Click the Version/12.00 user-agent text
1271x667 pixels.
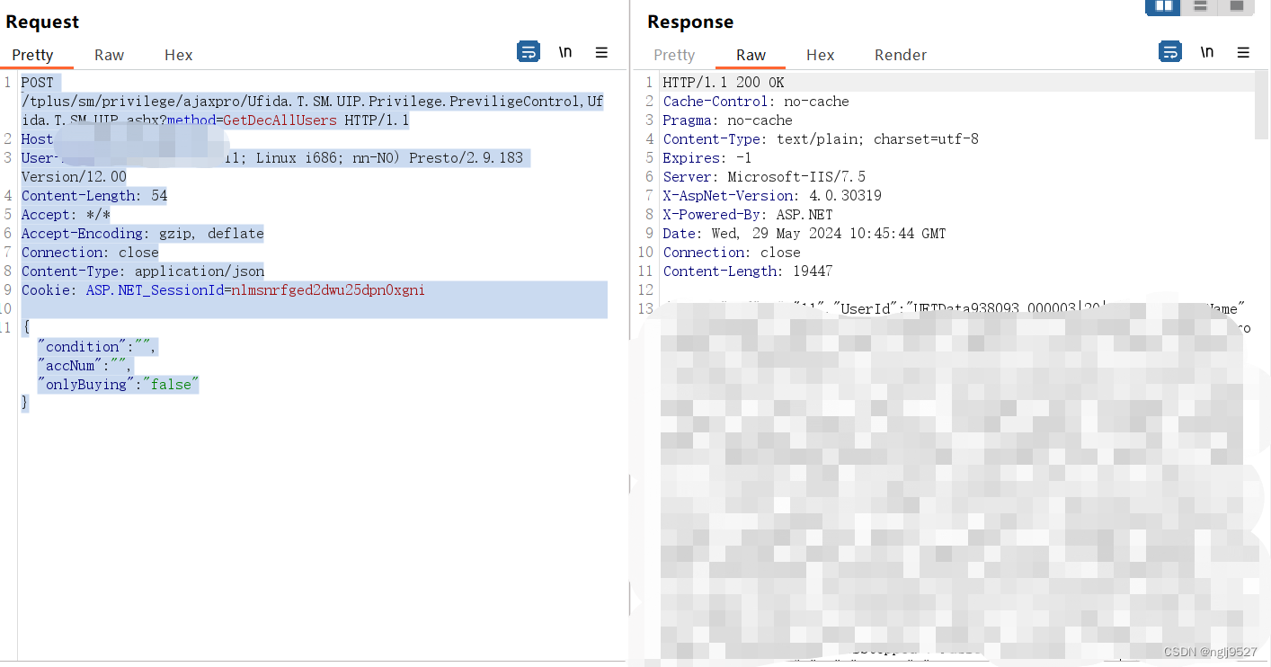74,177
